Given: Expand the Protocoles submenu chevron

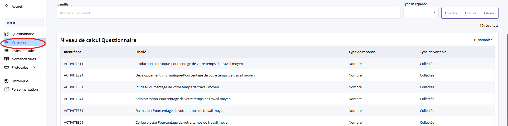Looking at the screenshot, I should [x=34, y=67].
